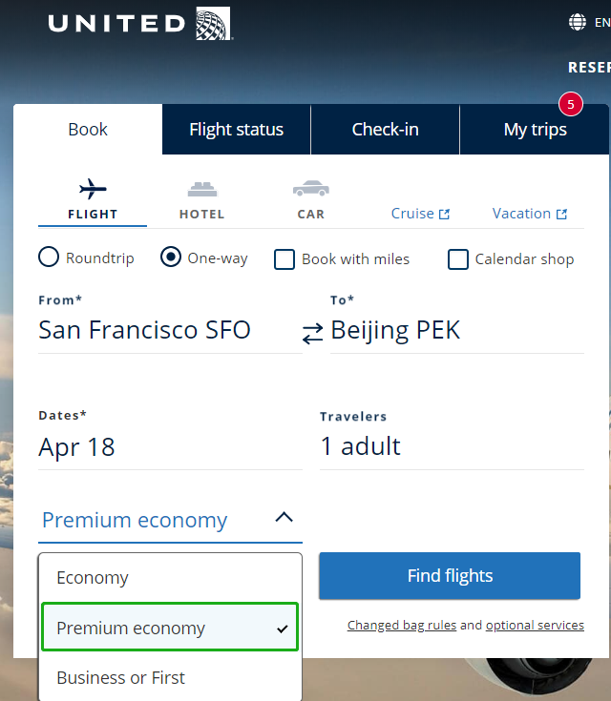Click the Dates field Apr 18
This screenshot has height=701, width=611.
tap(76, 447)
